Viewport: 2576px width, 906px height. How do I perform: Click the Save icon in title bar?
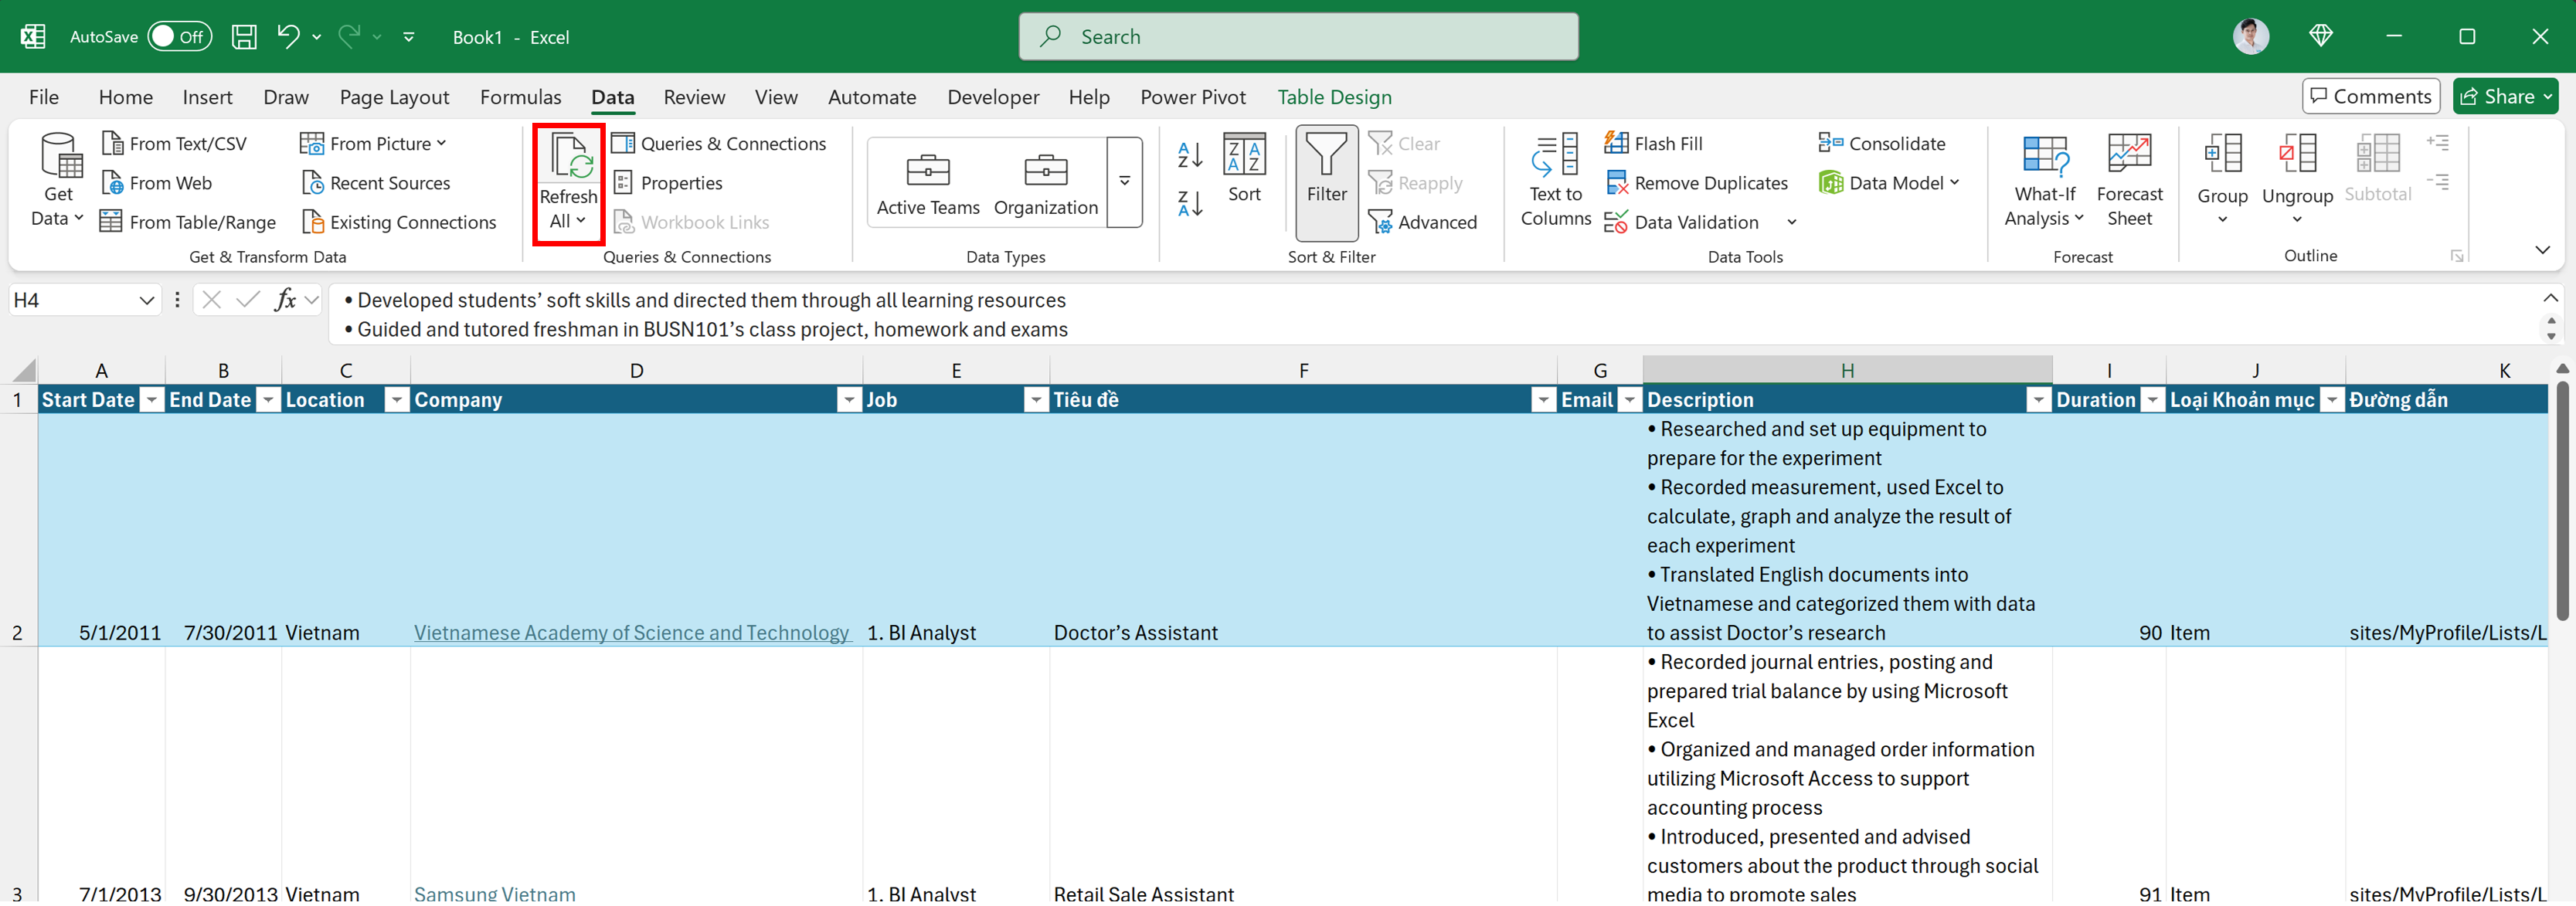[x=244, y=37]
